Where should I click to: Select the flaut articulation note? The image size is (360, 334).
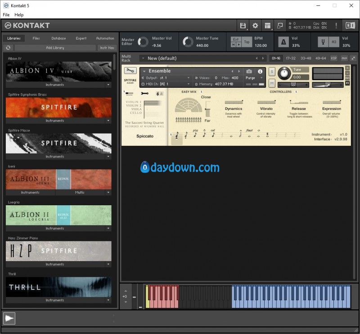pyautogui.click(x=249, y=134)
